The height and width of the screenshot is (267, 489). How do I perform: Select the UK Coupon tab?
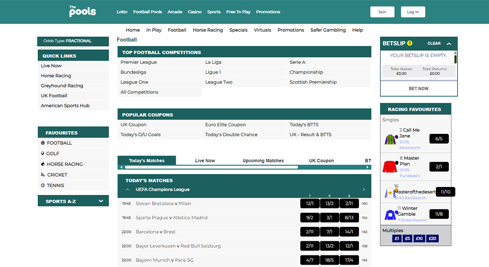click(321, 161)
